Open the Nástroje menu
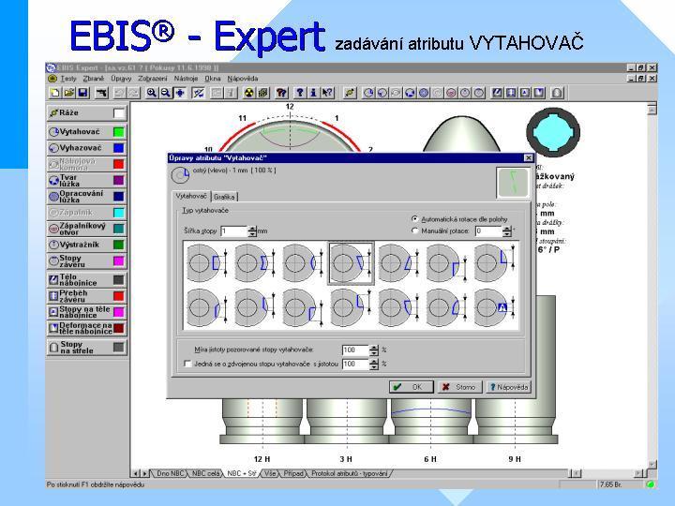Image resolution: width=675 pixels, height=506 pixels. pyautogui.click(x=186, y=79)
